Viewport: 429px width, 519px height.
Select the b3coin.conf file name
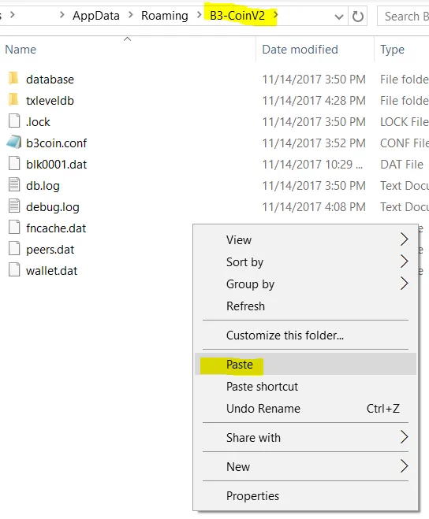[x=56, y=143]
